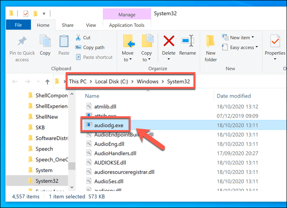This screenshot has width=287, height=208.
Task: Click the audiodg.exe file icon
Action: [89, 125]
